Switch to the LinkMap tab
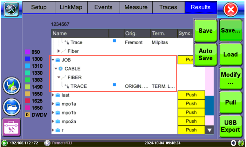This screenshot has width=246, height=147. pyautogui.click(x=71, y=7)
